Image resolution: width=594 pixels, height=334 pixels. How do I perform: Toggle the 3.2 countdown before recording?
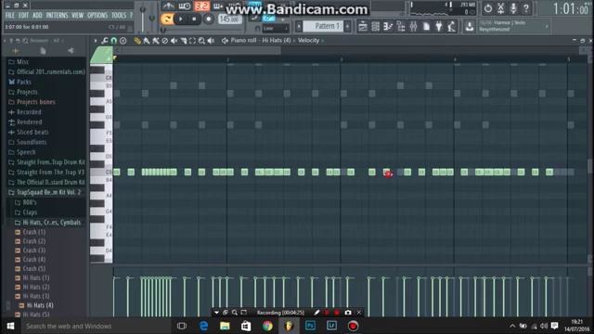(201, 6)
